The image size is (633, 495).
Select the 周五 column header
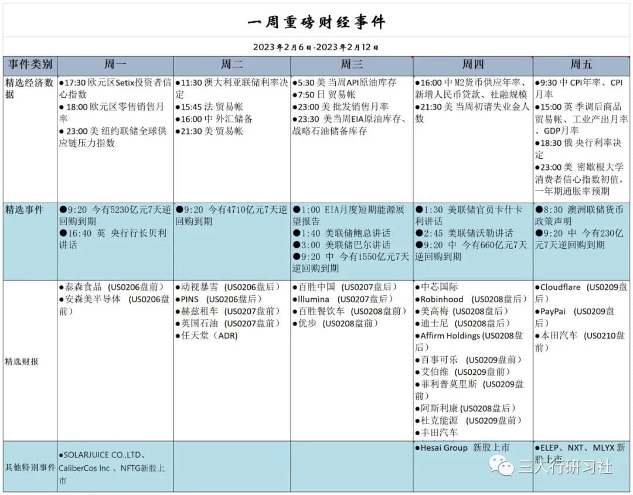click(x=581, y=64)
